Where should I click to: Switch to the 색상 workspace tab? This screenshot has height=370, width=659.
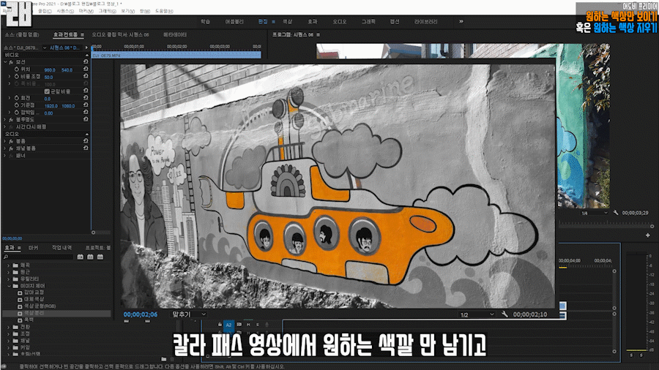point(287,21)
